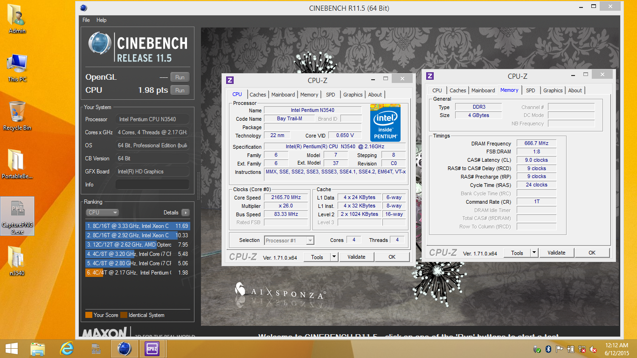Expand ranking Details arrow button

(x=185, y=213)
